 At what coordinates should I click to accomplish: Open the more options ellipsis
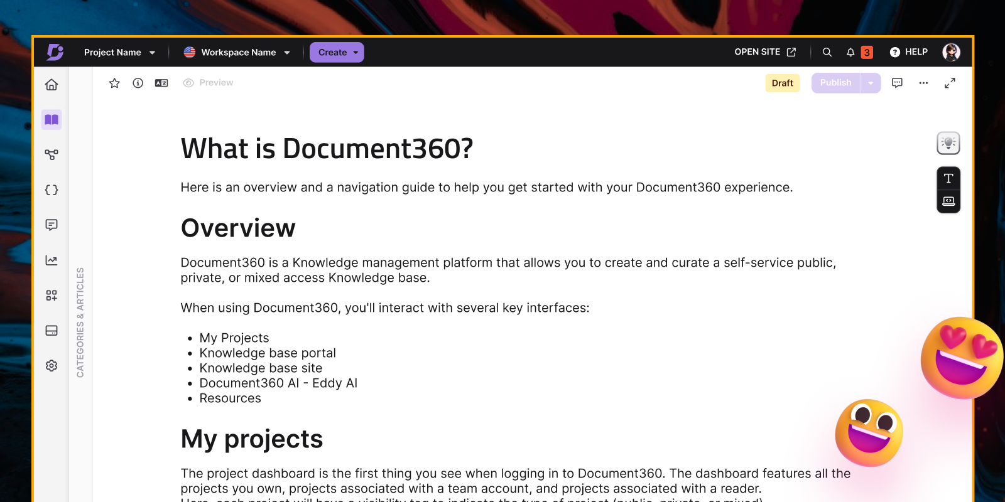click(923, 83)
